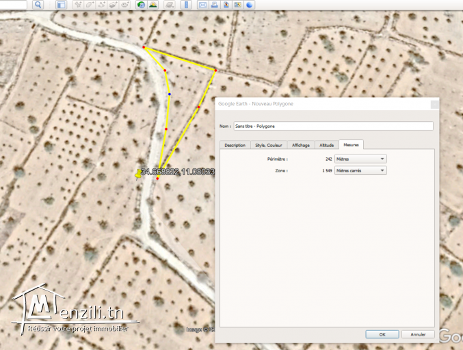Select the Affichage tab
This screenshot has height=350, width=463.
(300, 145)
